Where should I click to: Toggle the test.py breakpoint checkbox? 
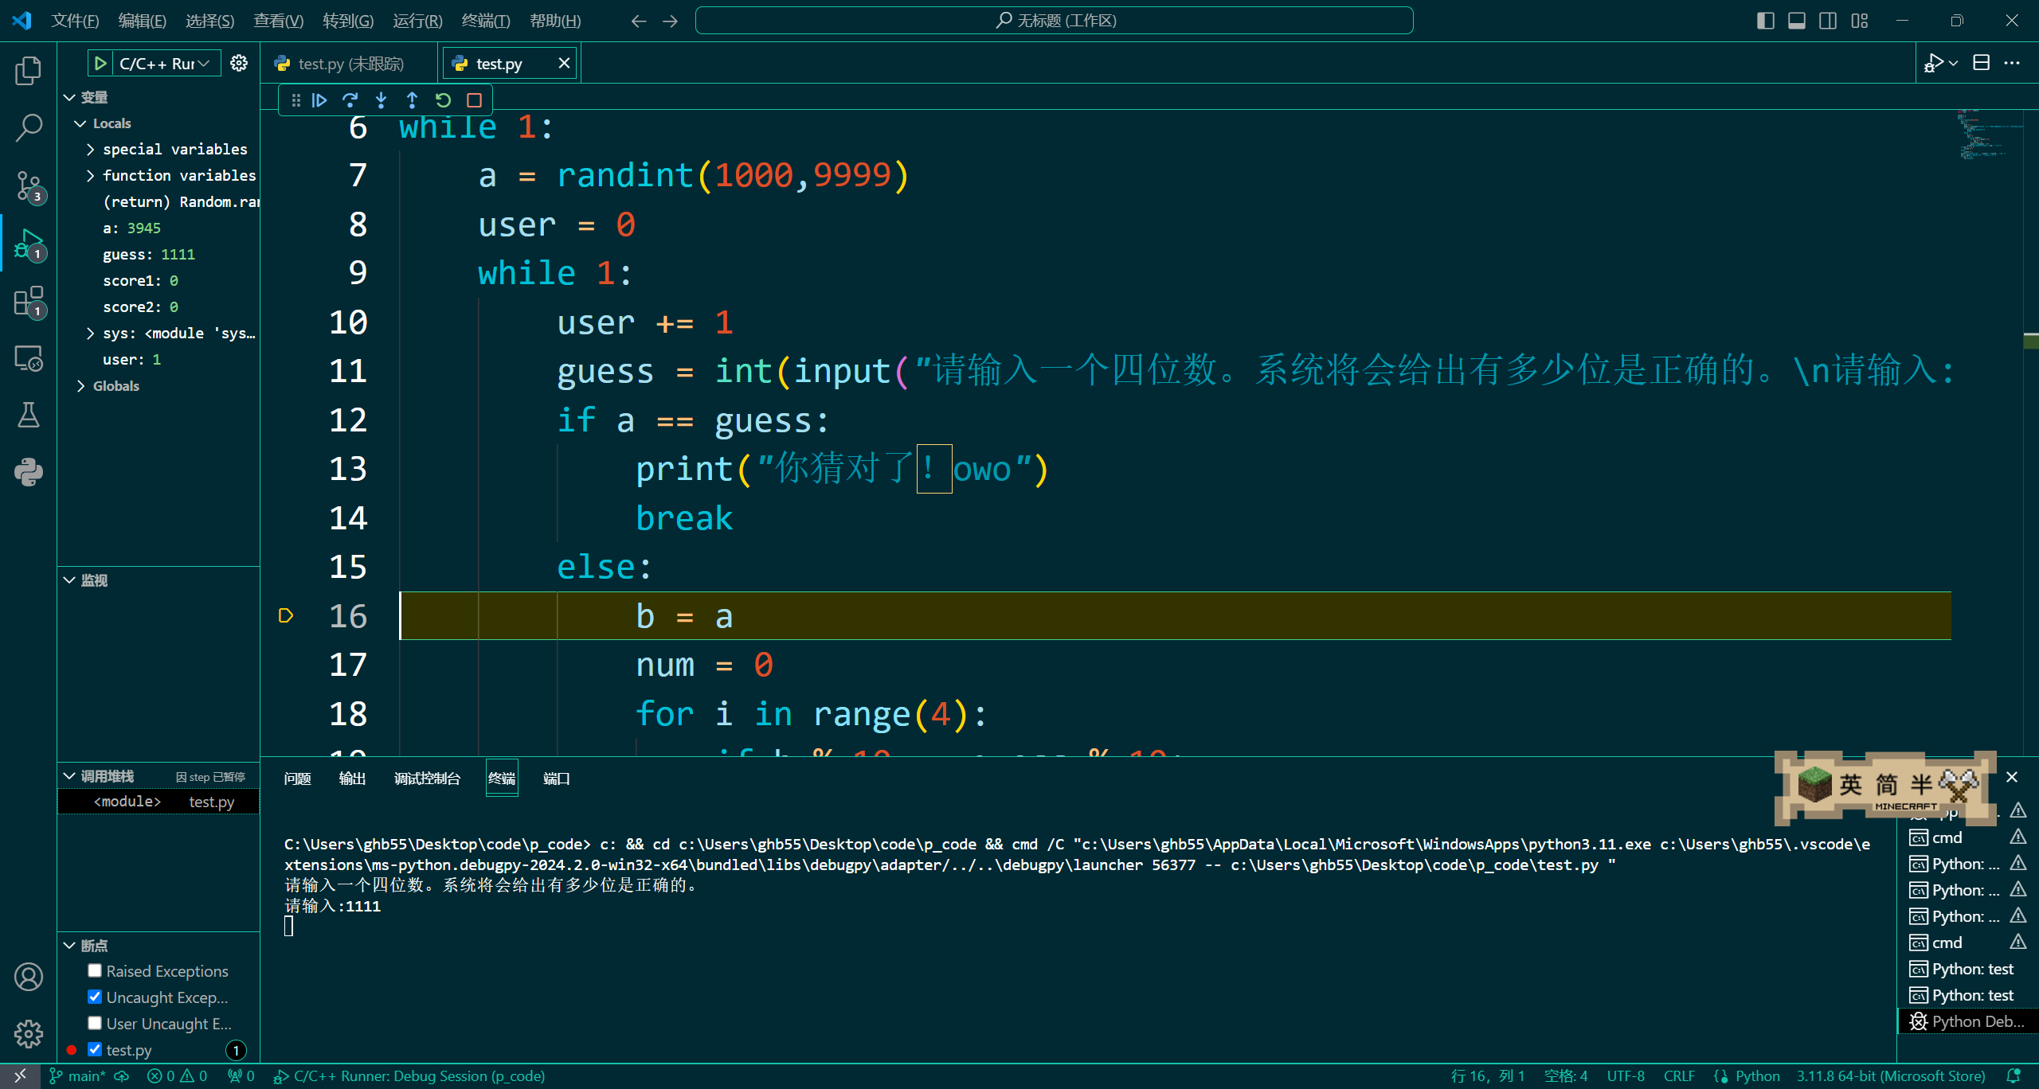[95, 1049]
